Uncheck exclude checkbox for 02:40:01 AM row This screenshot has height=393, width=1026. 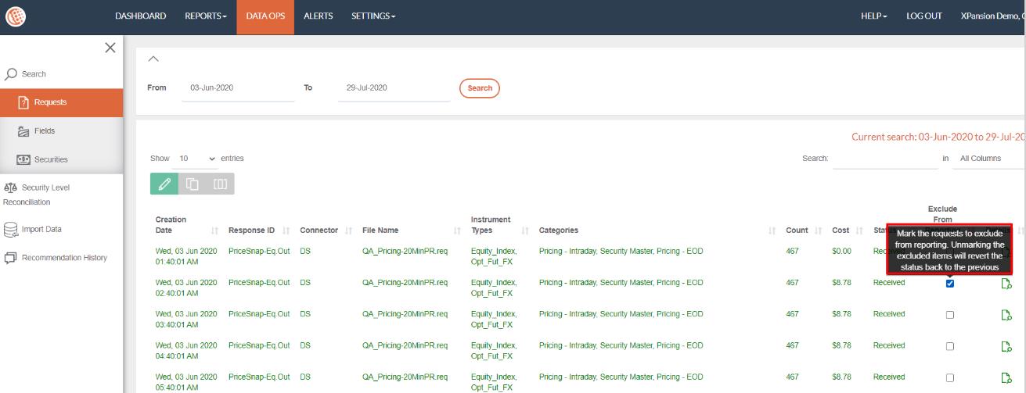click(x=950, y=284)
